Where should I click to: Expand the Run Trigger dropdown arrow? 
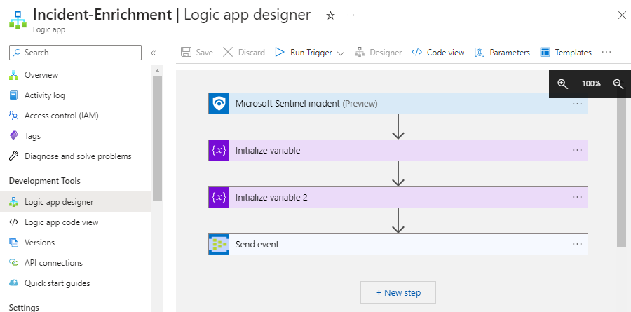point(341,53)
